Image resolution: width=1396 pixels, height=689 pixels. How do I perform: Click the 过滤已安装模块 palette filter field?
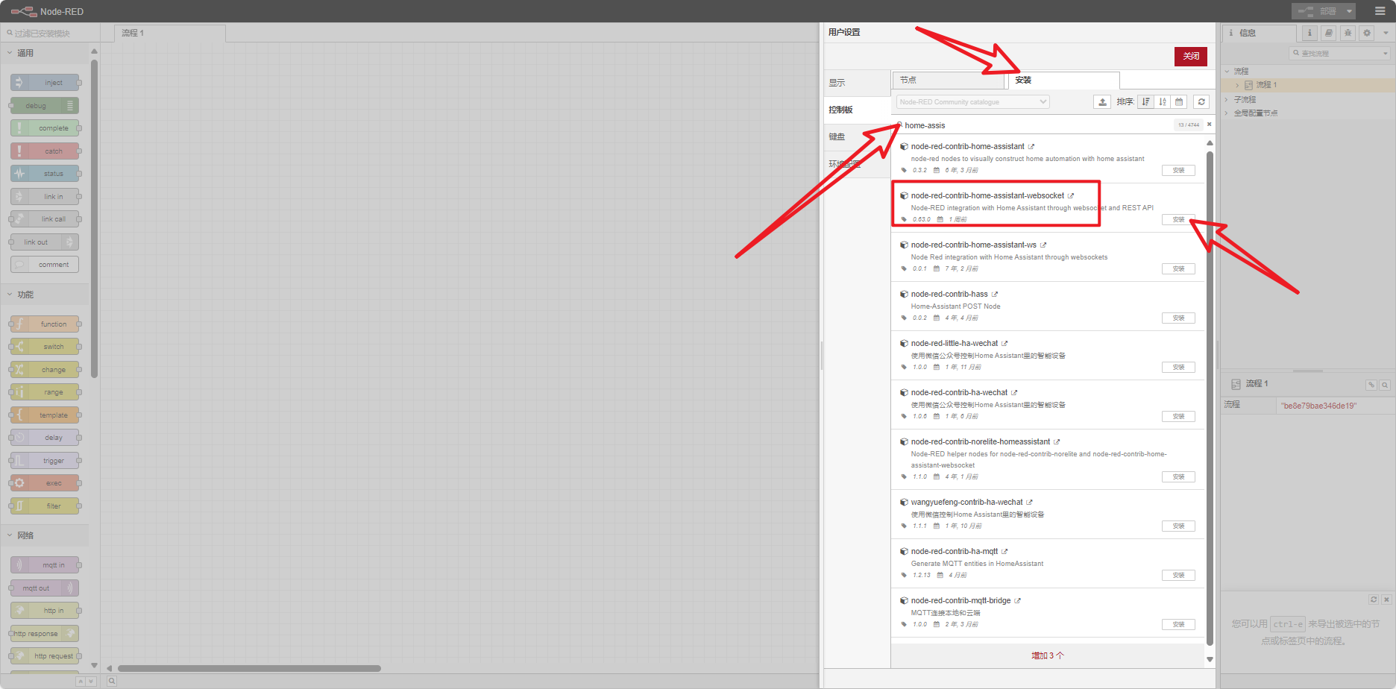click(x=49, y=34)
